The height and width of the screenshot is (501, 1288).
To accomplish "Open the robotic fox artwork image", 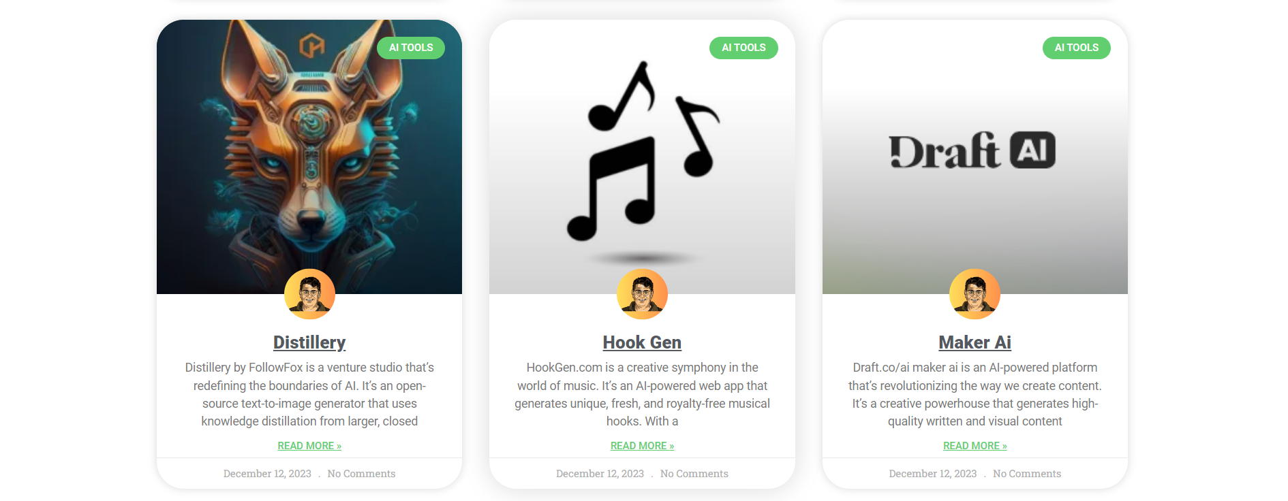I will click(309, 157).
